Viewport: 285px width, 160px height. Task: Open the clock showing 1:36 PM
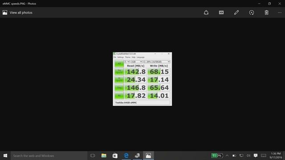276,156
